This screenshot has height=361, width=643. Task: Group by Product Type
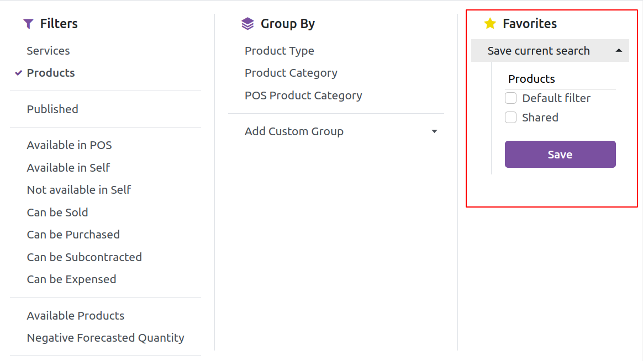click(x=280, y=51)
